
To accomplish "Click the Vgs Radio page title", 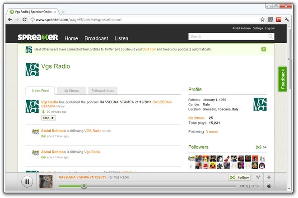I will (x=56, y=66).
